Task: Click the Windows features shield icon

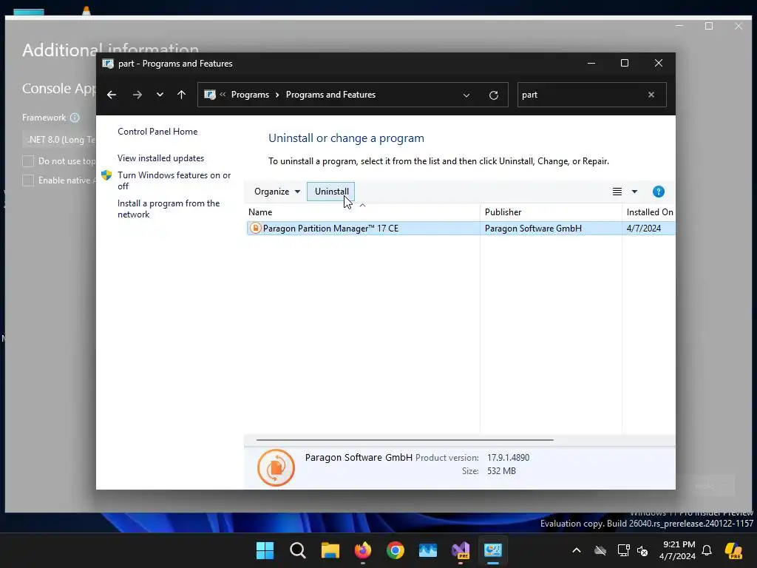Action: coord(106,175)
